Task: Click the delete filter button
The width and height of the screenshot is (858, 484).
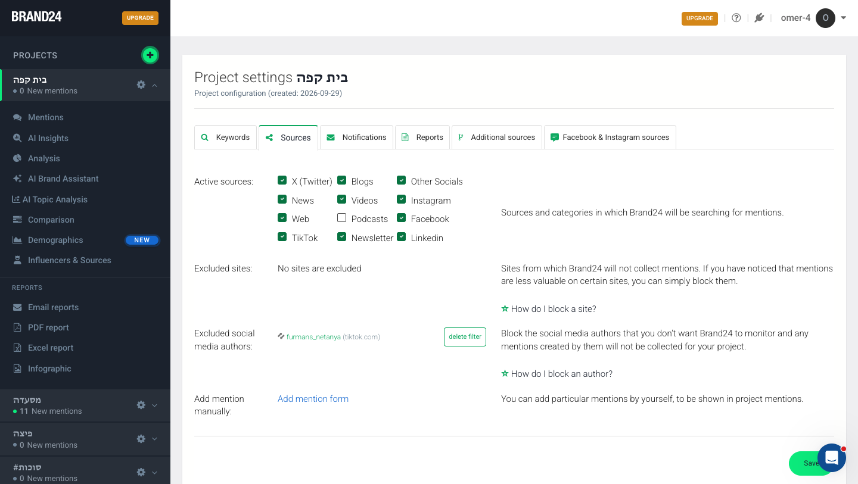Action: tap(465, 336)
